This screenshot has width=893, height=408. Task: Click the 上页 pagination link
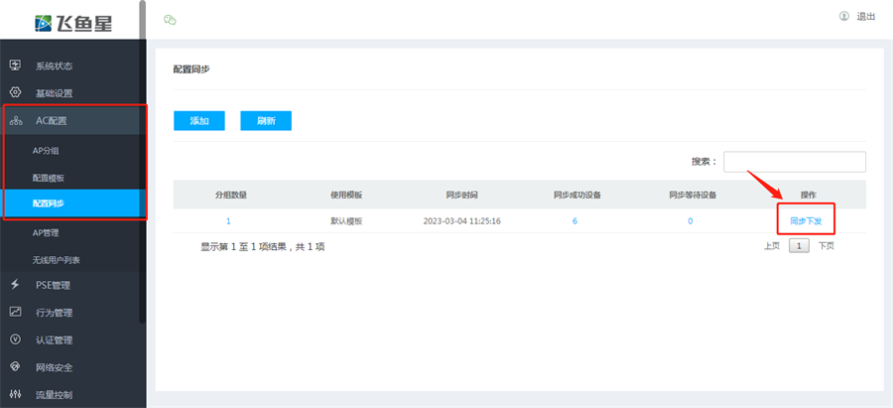(772, 246)
